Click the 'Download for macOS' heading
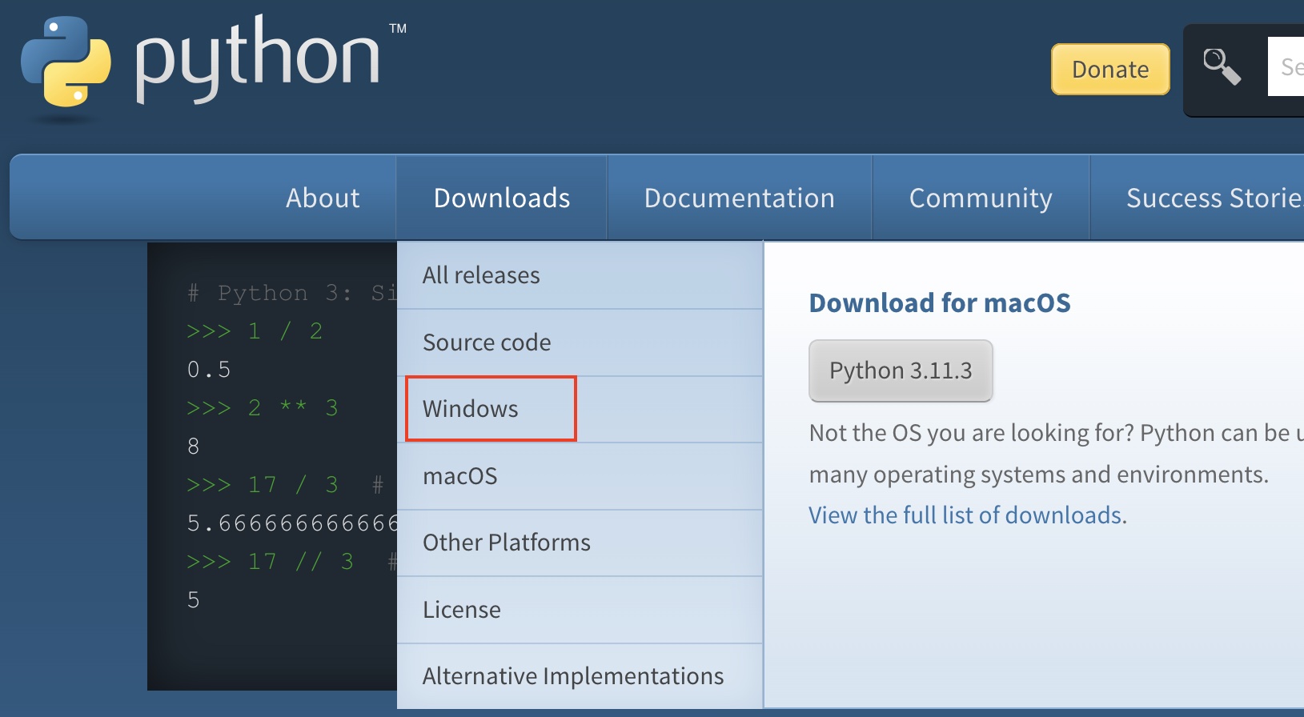 [940, 303]
